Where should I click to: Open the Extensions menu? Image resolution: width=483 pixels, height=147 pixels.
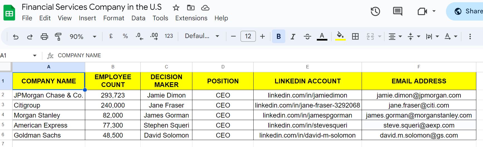tap(191, 18)
